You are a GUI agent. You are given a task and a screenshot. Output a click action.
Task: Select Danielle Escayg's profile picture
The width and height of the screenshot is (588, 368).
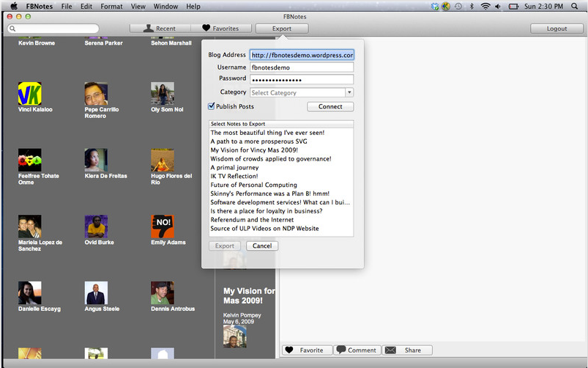click(x=29, y=293)
